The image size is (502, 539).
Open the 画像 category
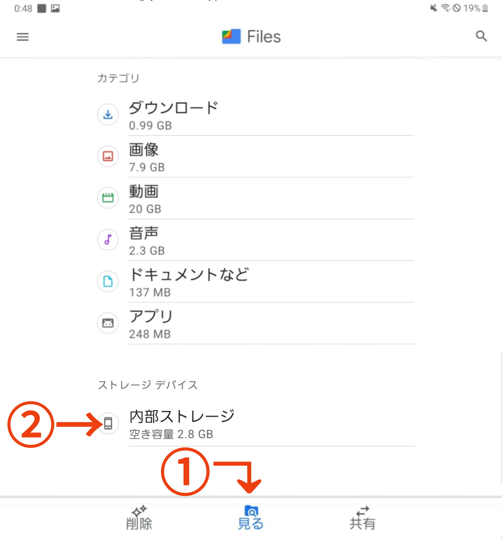[255, 157]
